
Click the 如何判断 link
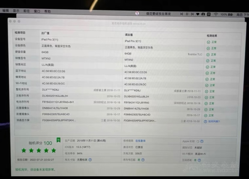(x=214, y=122)
